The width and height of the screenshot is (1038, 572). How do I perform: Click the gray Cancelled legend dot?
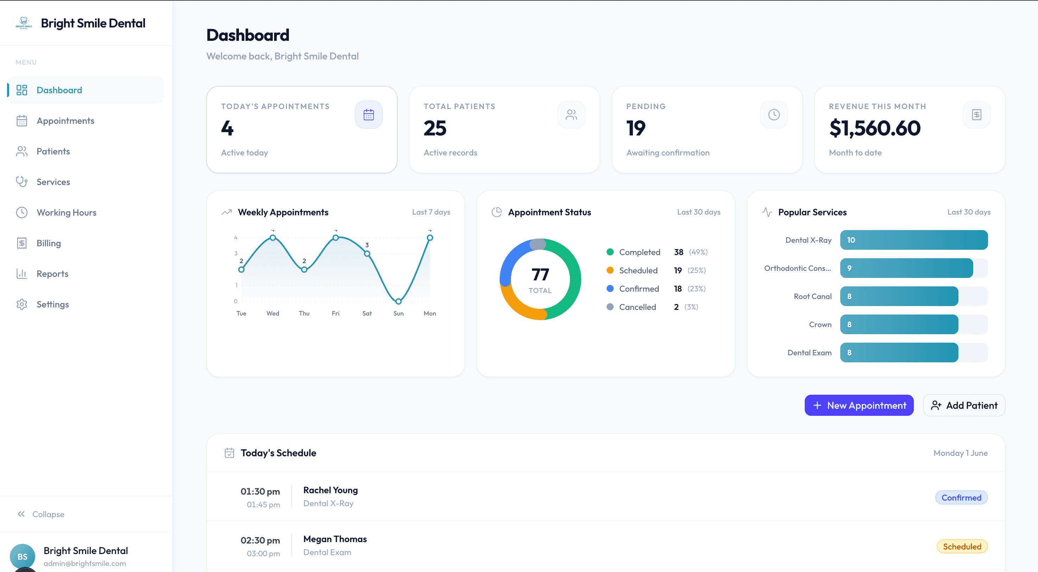(x=610, y=307)
